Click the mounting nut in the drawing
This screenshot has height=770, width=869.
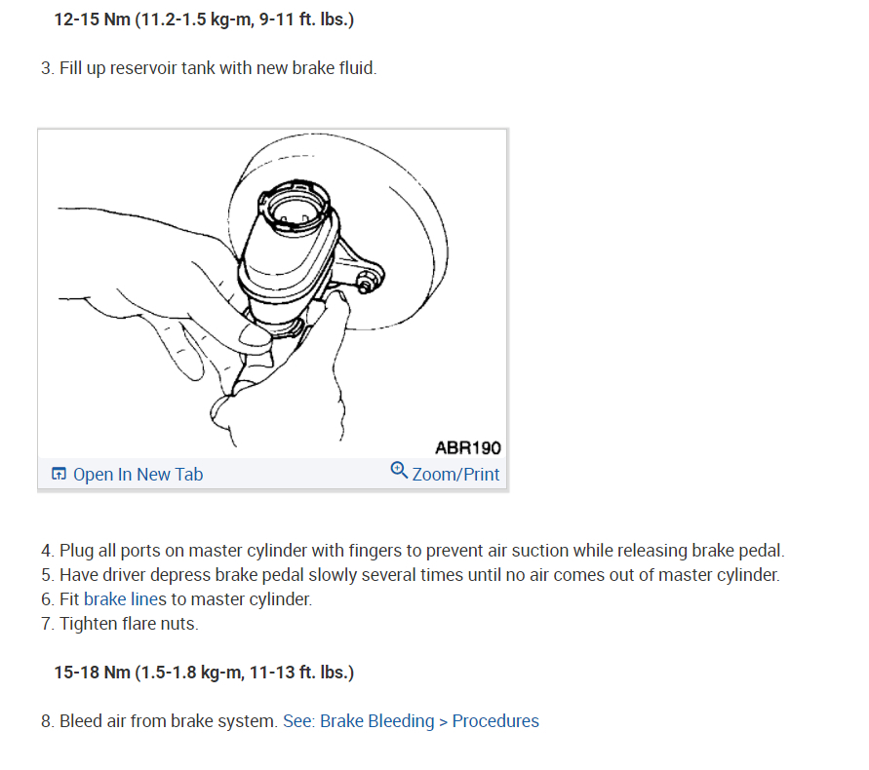[x=365, y=284]
